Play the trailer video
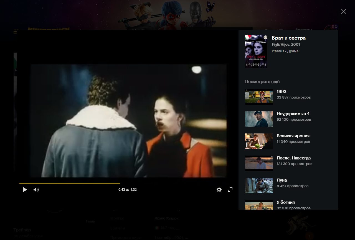 point(25,190)
